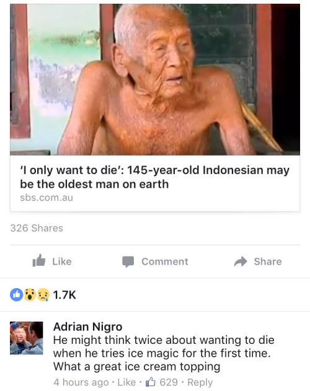Click the speech bubble Comment icon
This screenshot has height=391, width=310.
coord(128,261)
